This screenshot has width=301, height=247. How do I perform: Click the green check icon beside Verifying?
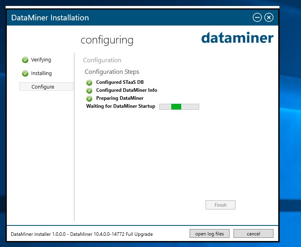(25, 60)
